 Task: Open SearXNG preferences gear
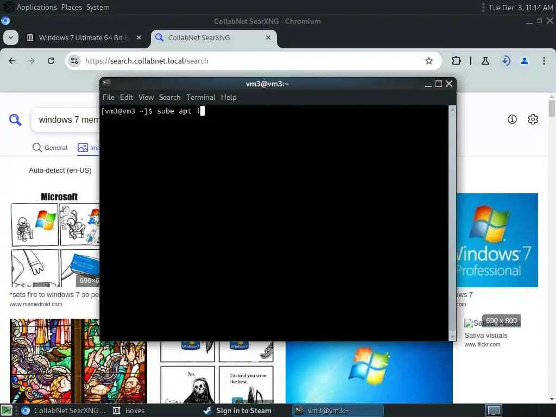533,119
